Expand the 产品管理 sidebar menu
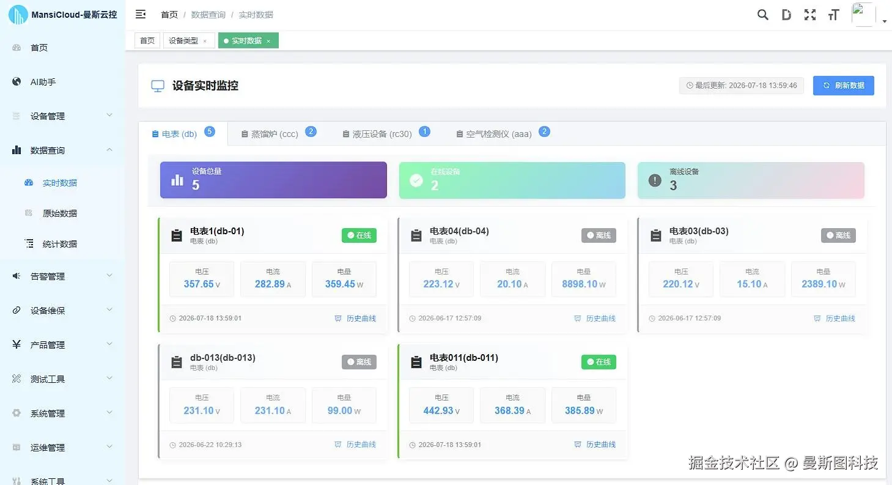Screen dimensions: 892x485 point(62,345)
